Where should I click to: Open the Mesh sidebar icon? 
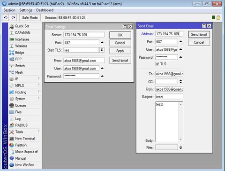coord(12,72)
